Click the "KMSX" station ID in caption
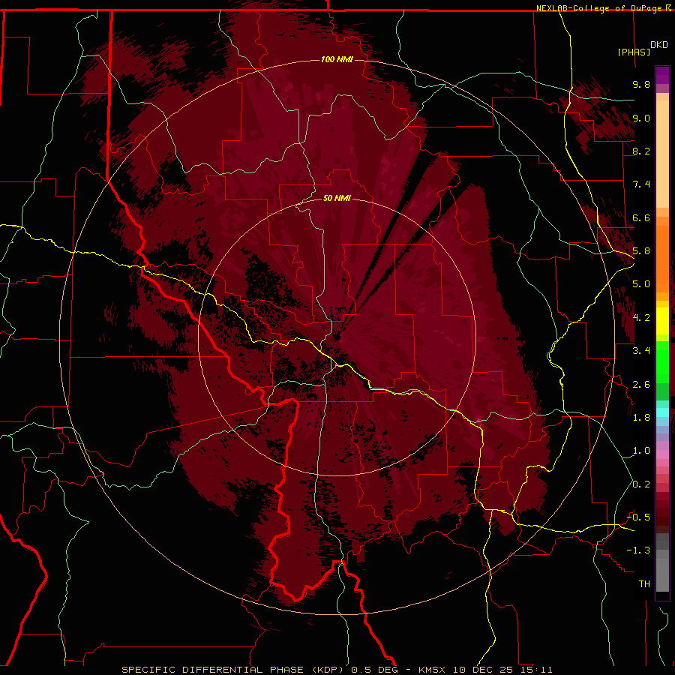Screen dimensions: 675x675 click(x=430, y=670)
